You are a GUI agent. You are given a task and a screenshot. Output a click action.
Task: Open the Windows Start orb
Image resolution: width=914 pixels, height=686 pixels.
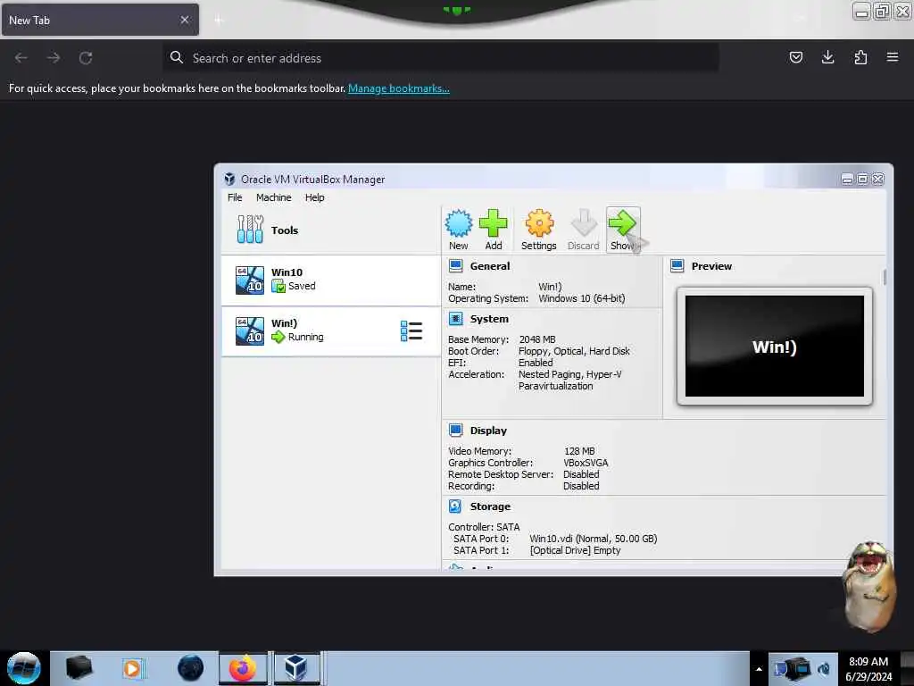pyautogui.click(x=24, y=668)
